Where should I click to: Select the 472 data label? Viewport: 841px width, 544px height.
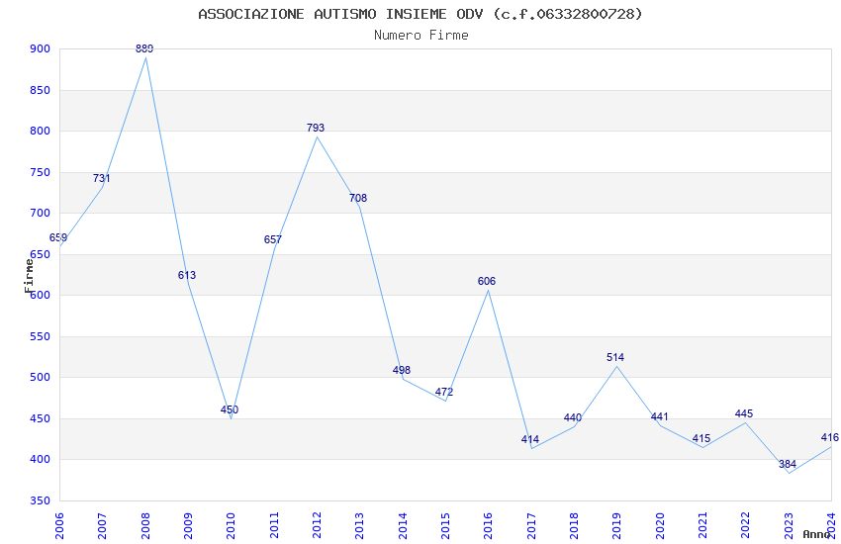(x=444, y=392)
